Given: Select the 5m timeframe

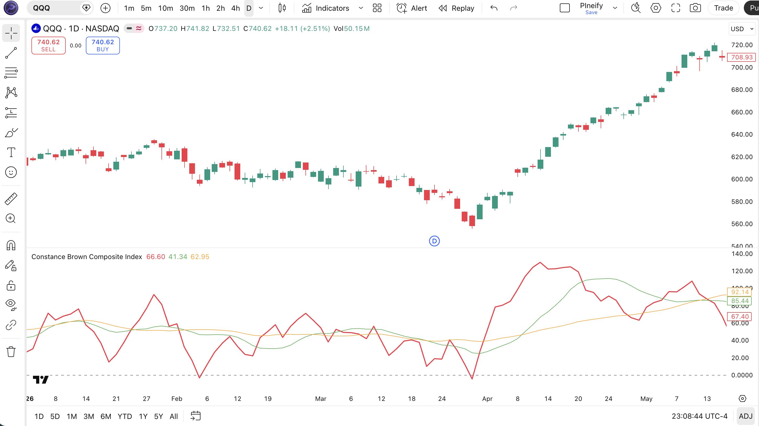Looking at the screenshot, I should [x=146, y=8].
